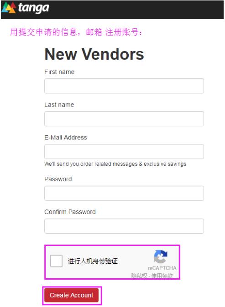Click the reCAPTCHA arrows logo icon
This screenshot has height=307, width=225.
coord(161,256)
